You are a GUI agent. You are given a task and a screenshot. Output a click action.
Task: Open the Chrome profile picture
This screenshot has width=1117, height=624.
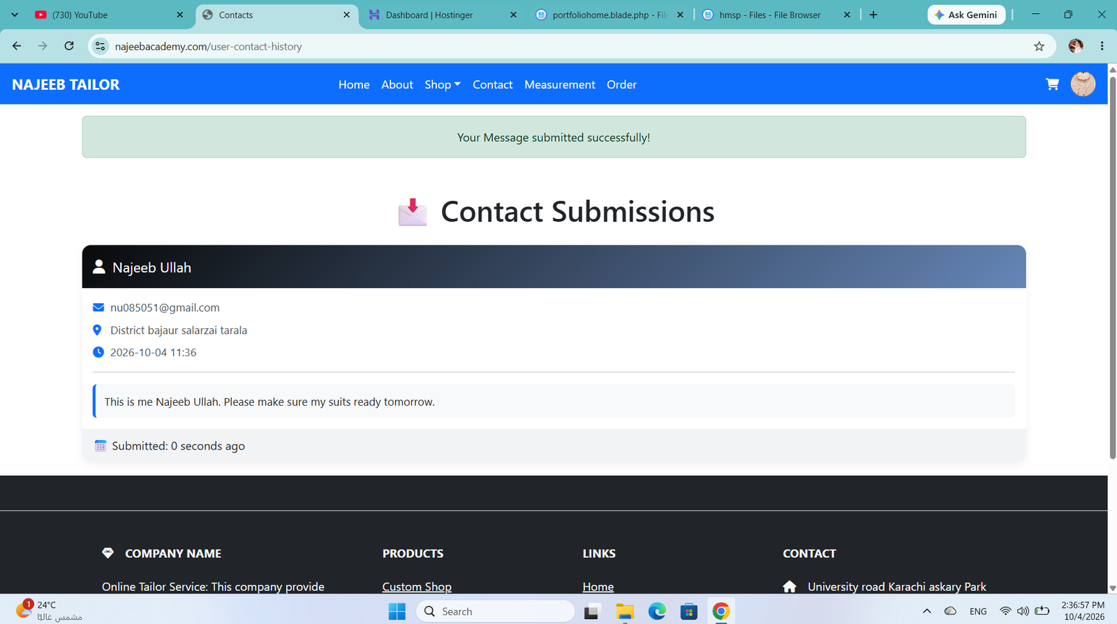[x=1076, y=46]
